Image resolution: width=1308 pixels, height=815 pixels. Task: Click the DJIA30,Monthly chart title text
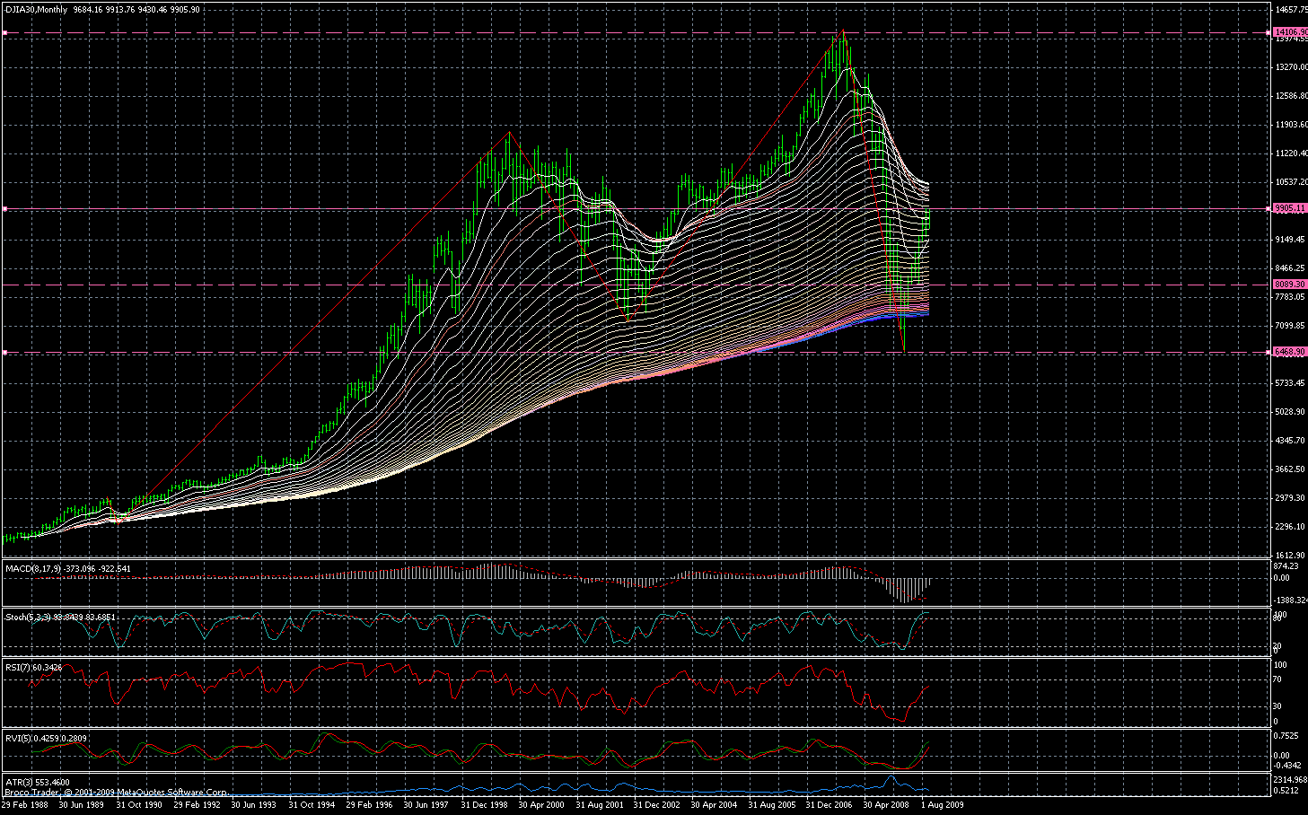tap(36, 9)
